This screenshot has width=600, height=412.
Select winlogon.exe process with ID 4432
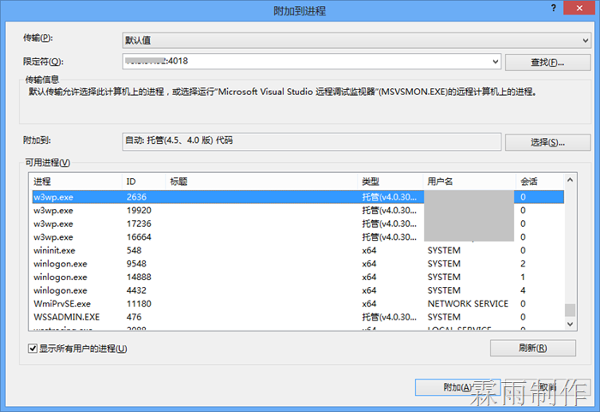pyautogui.click(x=298, y=290)
